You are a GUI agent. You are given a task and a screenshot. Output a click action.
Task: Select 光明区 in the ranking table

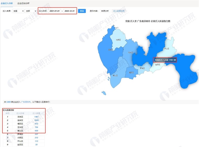[20, 138]
